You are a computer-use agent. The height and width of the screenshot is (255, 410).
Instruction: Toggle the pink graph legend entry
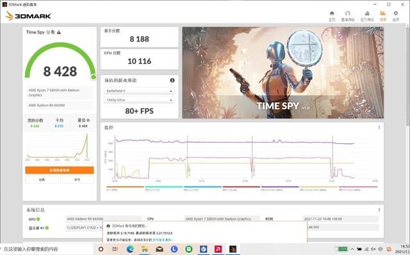[x=357, y=189]
